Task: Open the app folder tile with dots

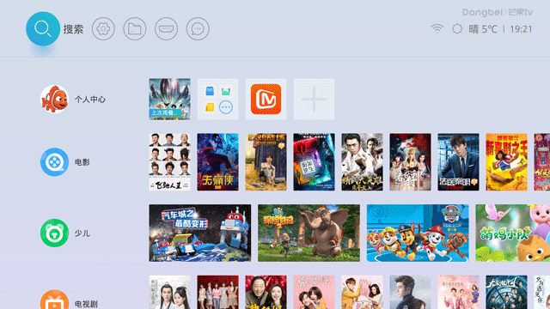Action: pyautogui.click(x=217, y=100)
